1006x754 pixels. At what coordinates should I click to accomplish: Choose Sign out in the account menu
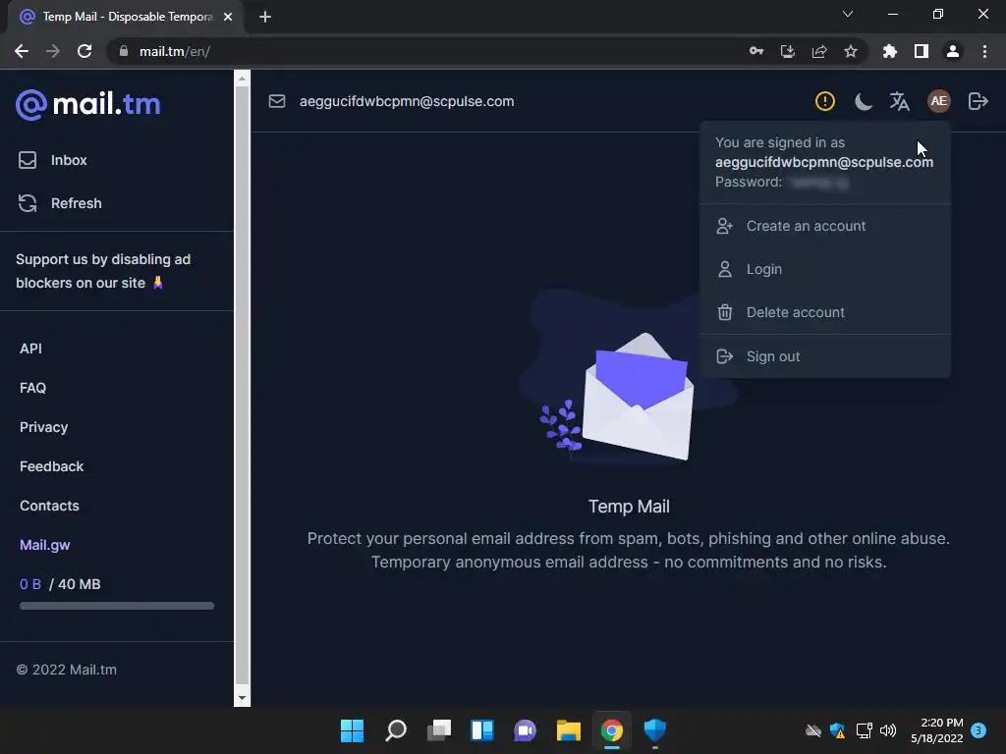coord(824,356)
